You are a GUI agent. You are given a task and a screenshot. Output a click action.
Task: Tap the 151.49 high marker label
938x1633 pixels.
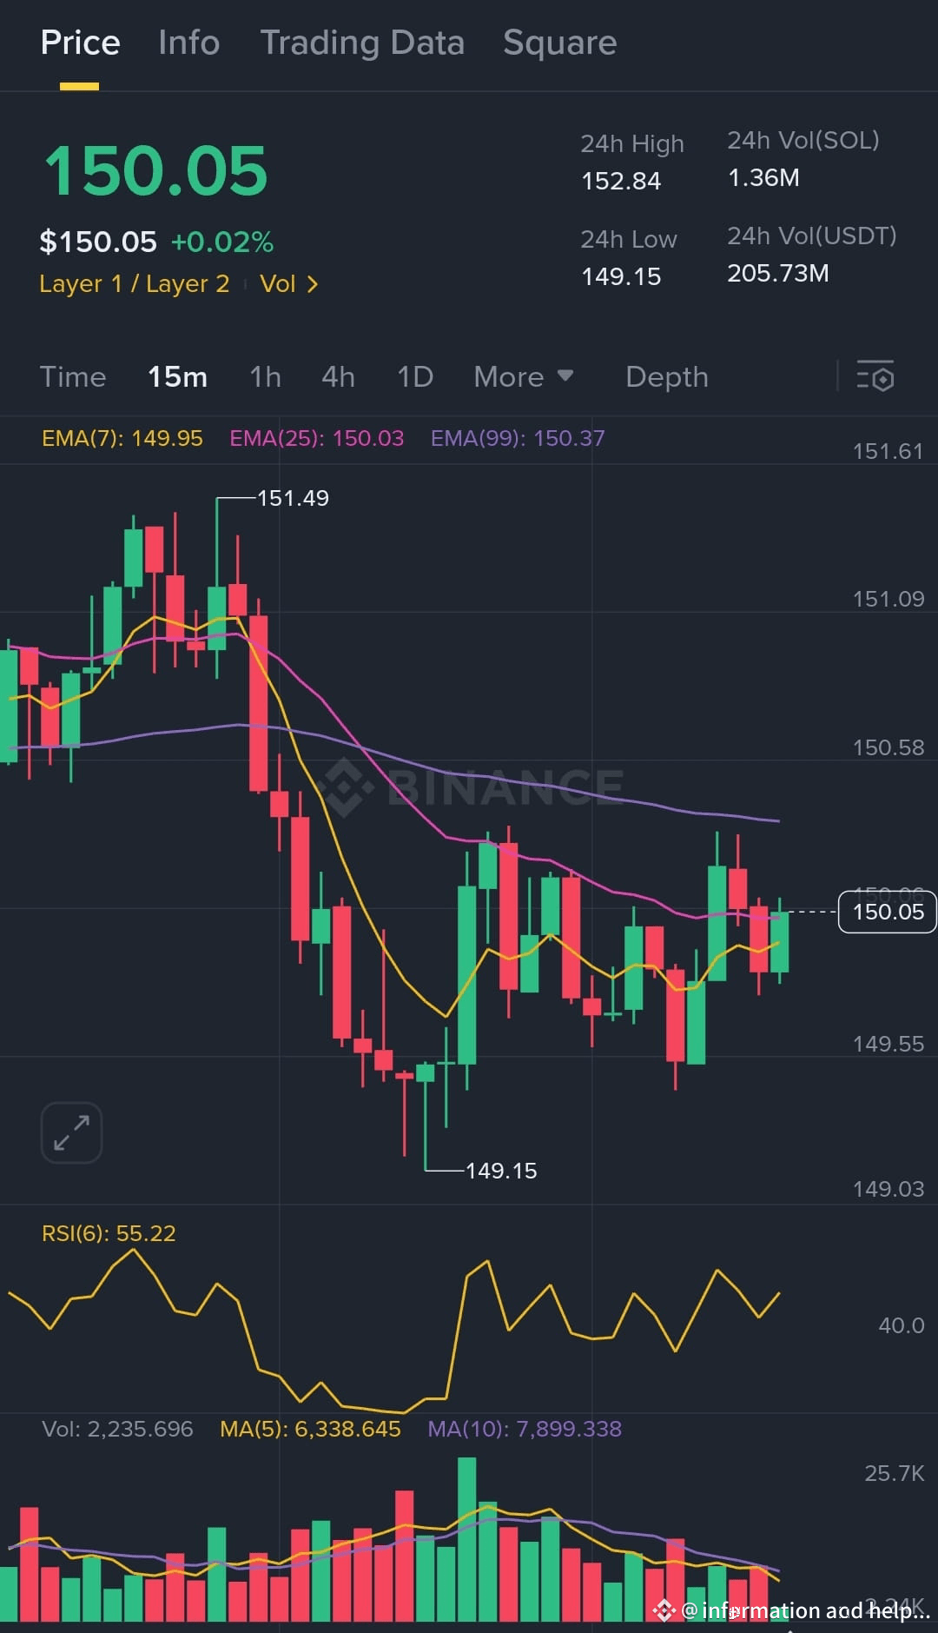pyautogui.click(x=293, y=498)
